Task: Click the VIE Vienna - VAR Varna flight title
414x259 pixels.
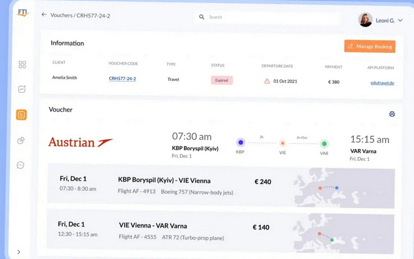Action: click(x=153, y=226)
